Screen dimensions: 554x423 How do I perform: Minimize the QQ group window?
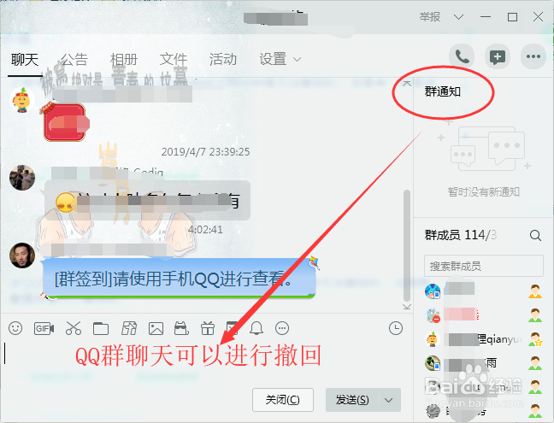(486, 16)
